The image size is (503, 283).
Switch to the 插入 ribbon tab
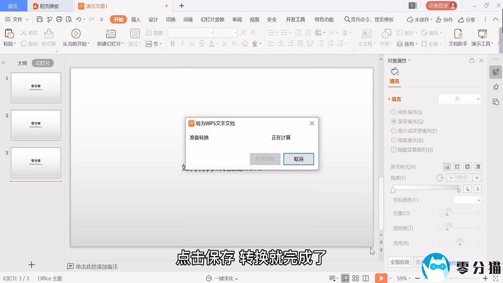pos(136,19)
